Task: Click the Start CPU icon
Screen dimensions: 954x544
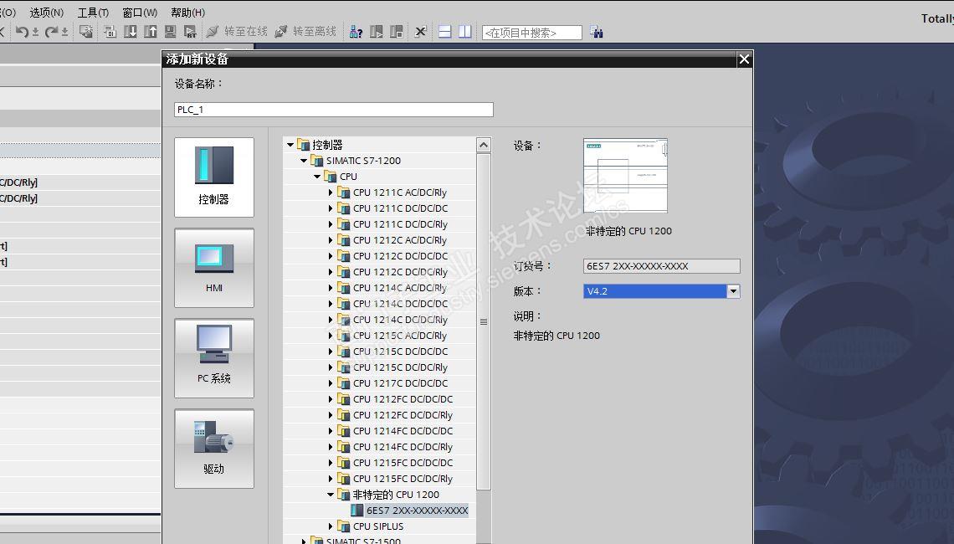Action: tap(377, 32)
